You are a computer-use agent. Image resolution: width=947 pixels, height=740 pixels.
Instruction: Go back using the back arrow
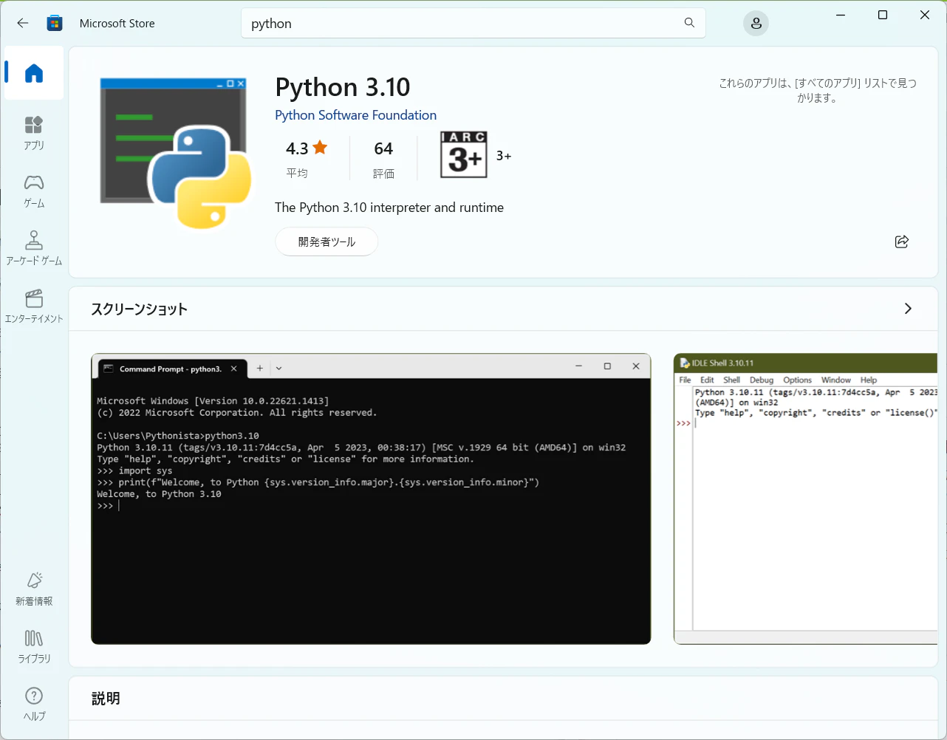tap(23, 23)
